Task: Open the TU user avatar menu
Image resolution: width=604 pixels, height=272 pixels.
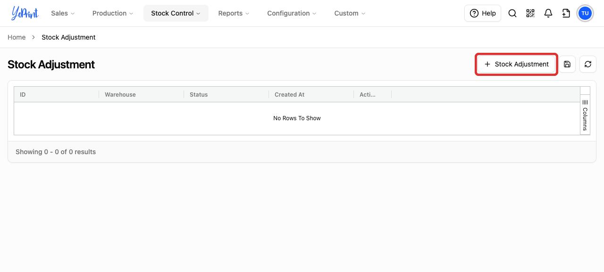Action: (x=585, y=13)
